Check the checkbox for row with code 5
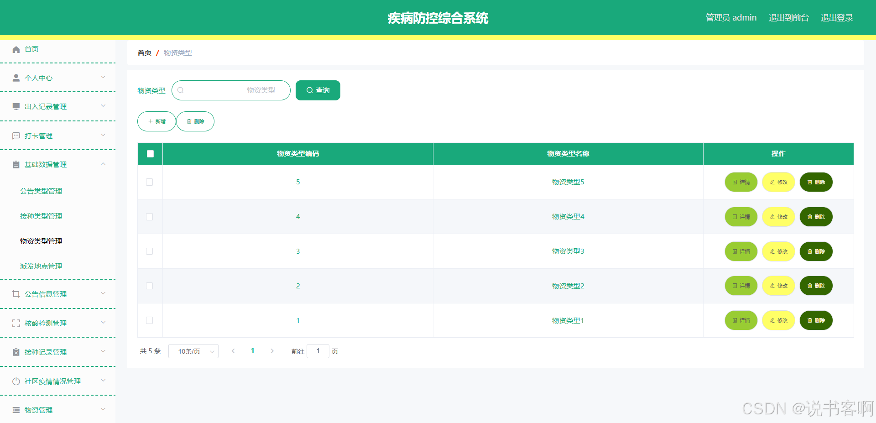 pos(149,182)
